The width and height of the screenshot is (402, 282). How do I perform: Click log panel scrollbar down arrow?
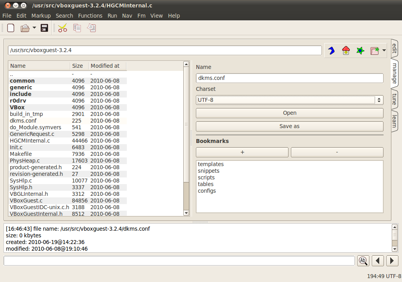[x=395, y=249]
